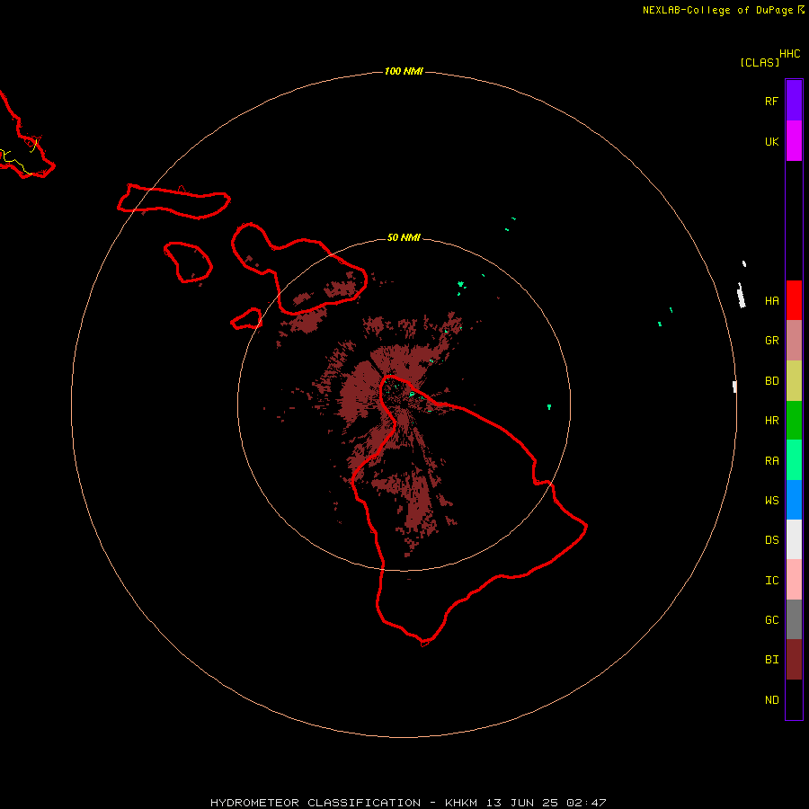This screenshot has width=809, height=809.
Task: Click the UK magenta legend swatch
Action: click(794, 141)
